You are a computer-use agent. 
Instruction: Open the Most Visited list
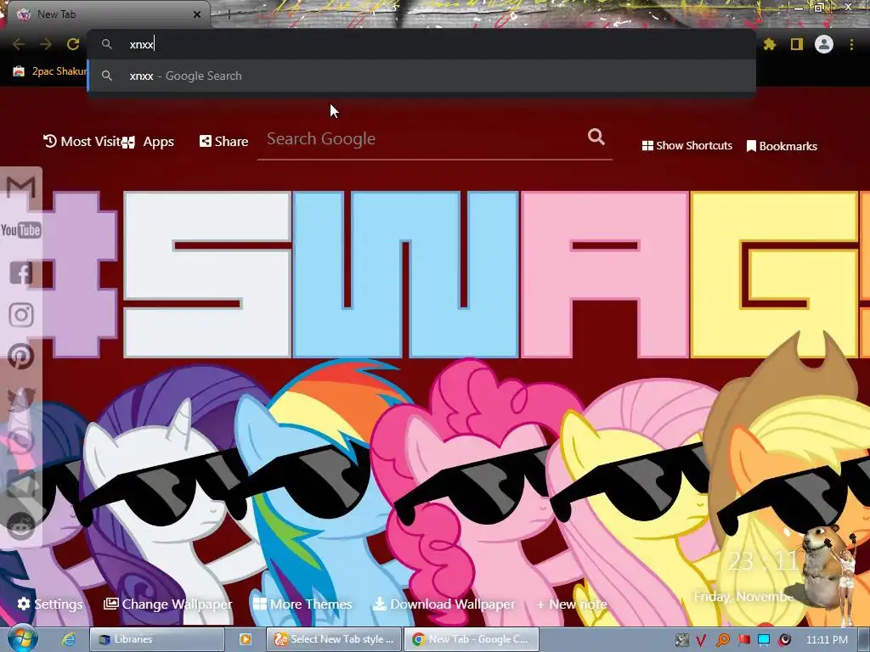[82, 142]
